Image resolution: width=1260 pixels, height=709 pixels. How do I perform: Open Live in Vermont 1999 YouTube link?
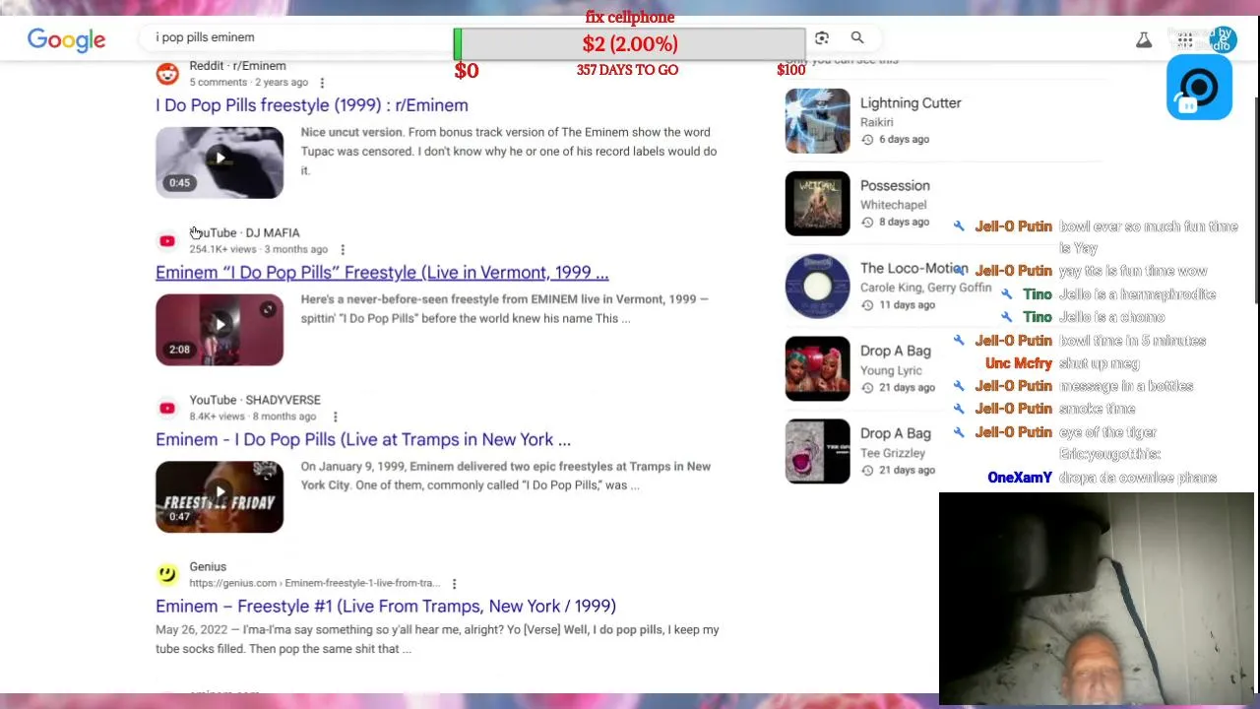[382, 273]
